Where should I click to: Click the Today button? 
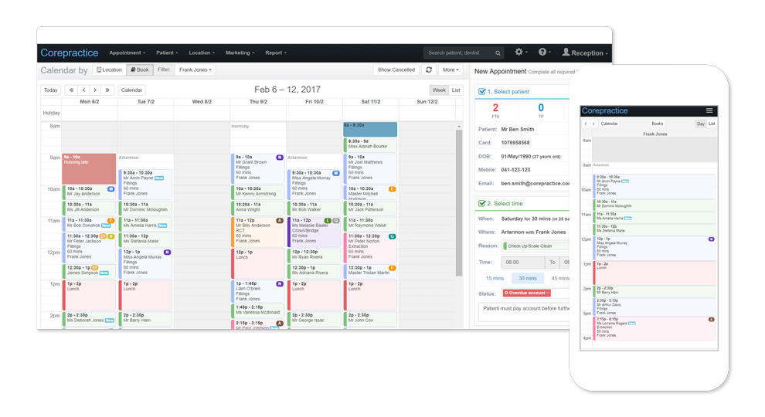pos(51,90)
